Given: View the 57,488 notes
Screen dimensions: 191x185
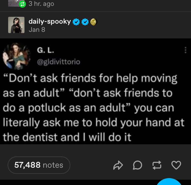Looking at the screenshot, I should (39, 165).
